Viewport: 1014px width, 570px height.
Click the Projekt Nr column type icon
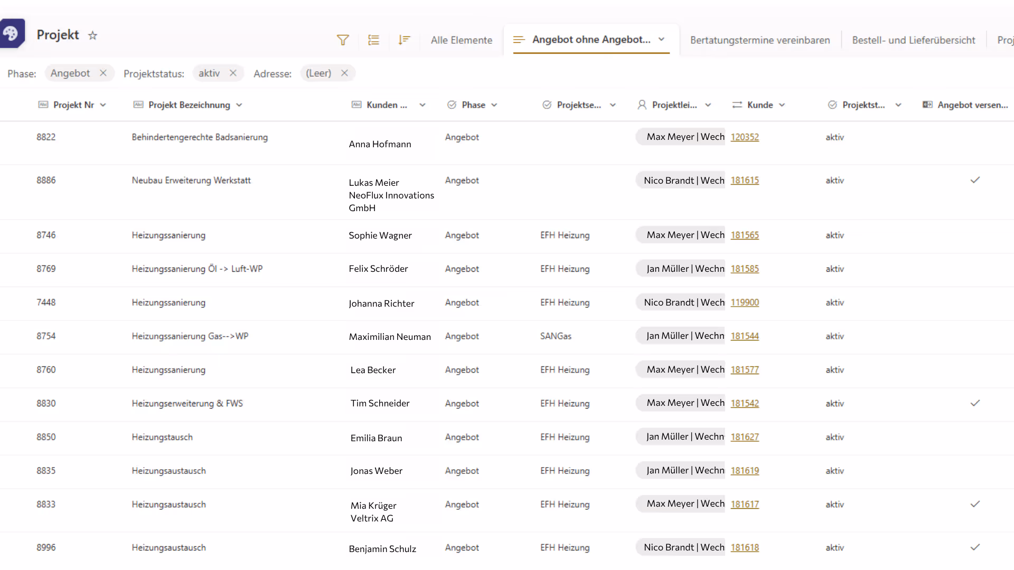43,105
